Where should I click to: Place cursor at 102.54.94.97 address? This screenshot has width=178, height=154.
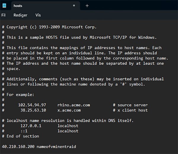[32, 105]
